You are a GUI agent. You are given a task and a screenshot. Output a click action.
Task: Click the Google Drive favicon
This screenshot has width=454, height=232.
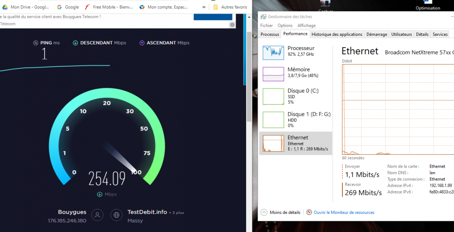coord(5,7)
